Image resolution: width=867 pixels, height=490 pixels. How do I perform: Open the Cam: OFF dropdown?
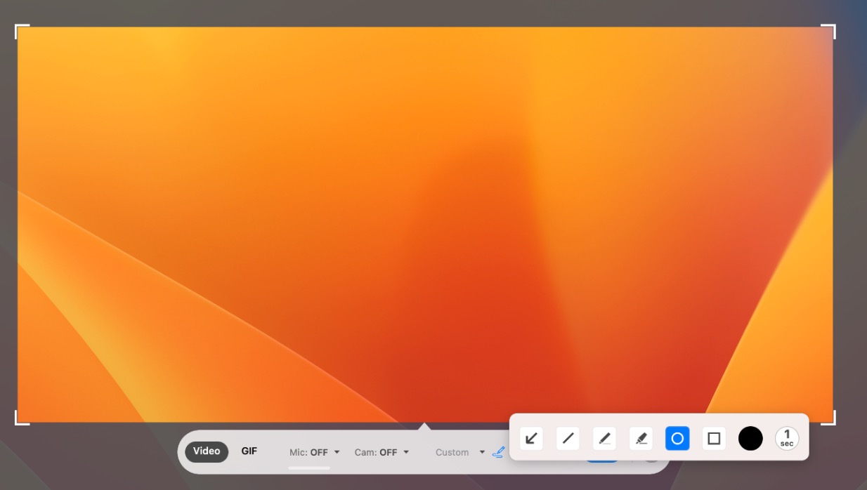(x=382, y=453)
